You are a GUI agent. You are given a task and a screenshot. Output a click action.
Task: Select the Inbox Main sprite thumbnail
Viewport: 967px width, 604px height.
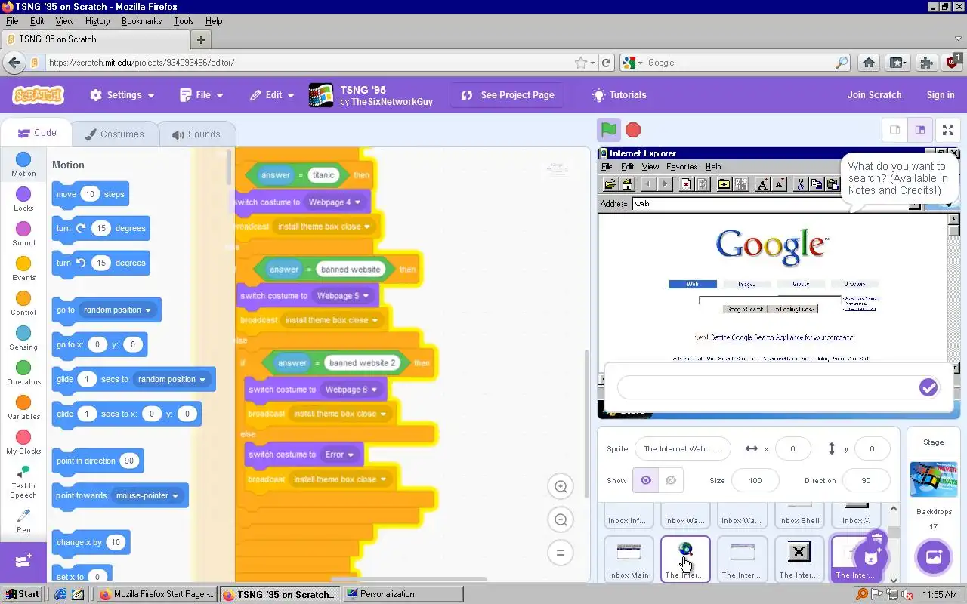[629, 559]
